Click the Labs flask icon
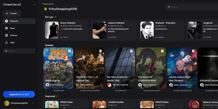Image resolution: width=218 pixels, height=109 pixels. (x=6, y=43)
